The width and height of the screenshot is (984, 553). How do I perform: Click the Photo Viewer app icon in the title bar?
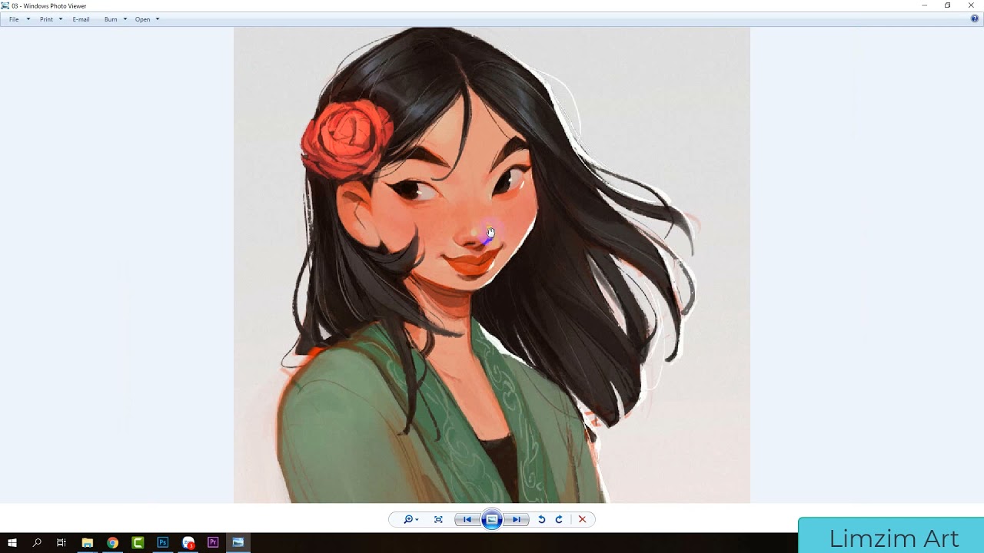[5, 6]
